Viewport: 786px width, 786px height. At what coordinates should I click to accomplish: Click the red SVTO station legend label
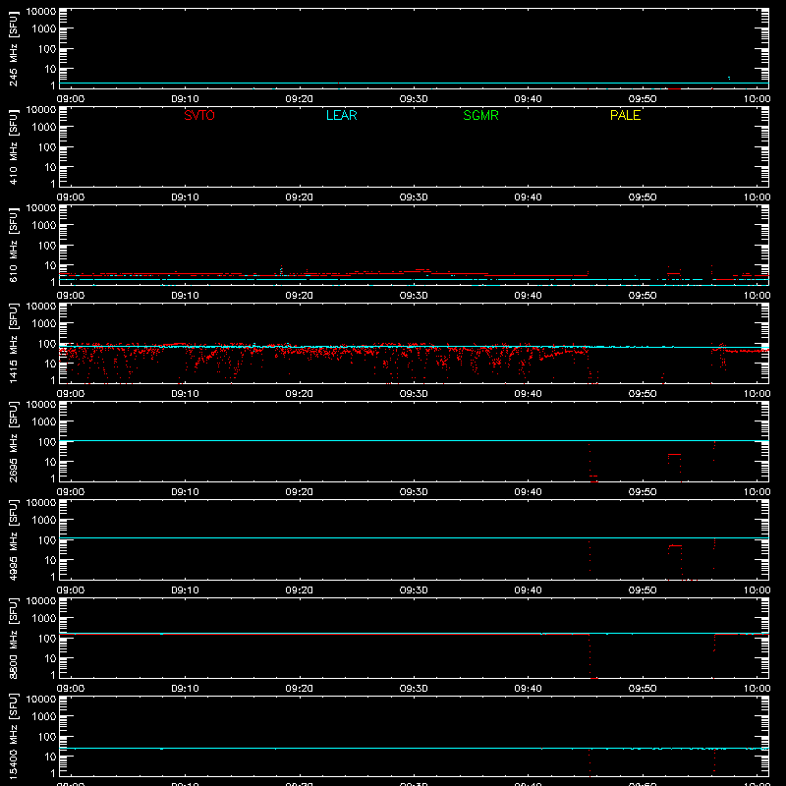point(199,115)
